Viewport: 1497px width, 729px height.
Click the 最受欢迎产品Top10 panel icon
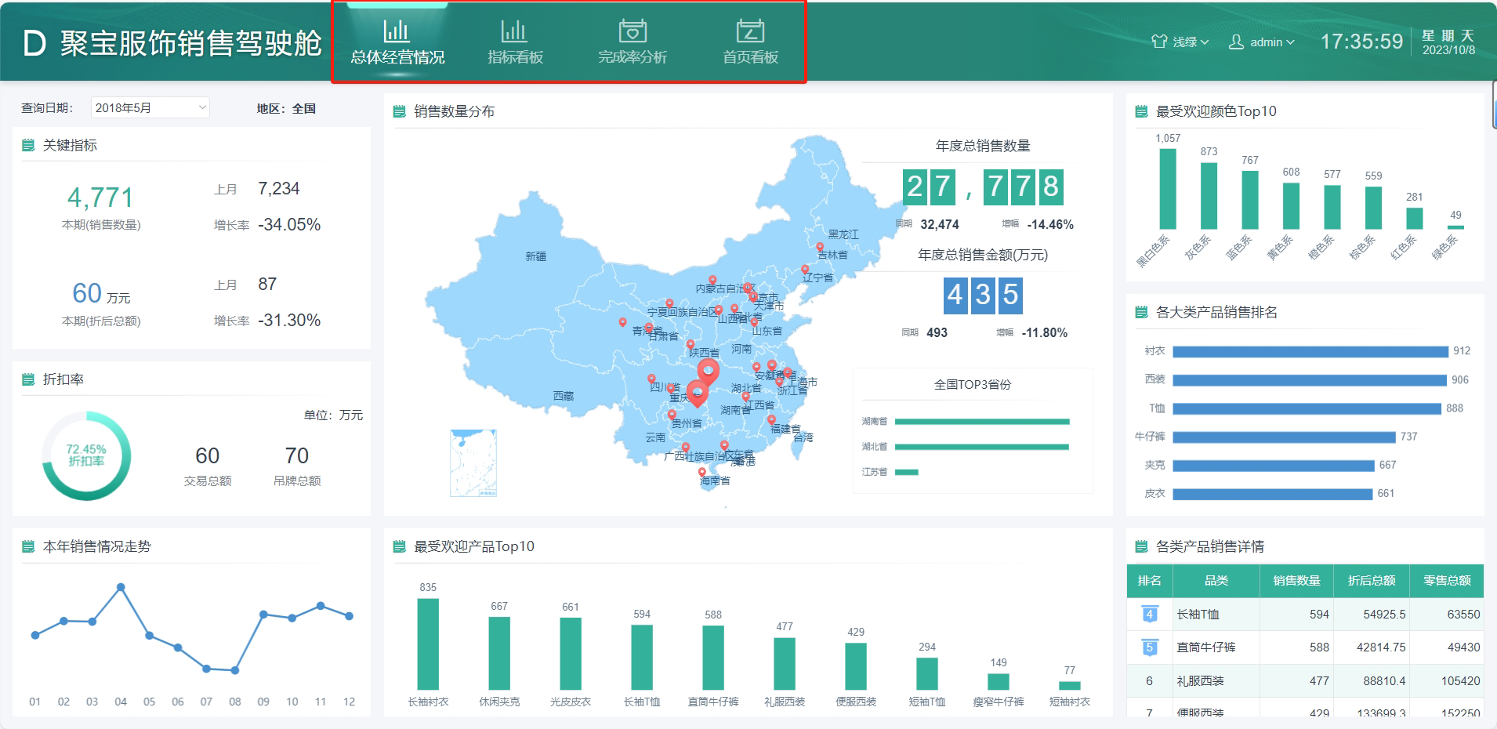399,546
